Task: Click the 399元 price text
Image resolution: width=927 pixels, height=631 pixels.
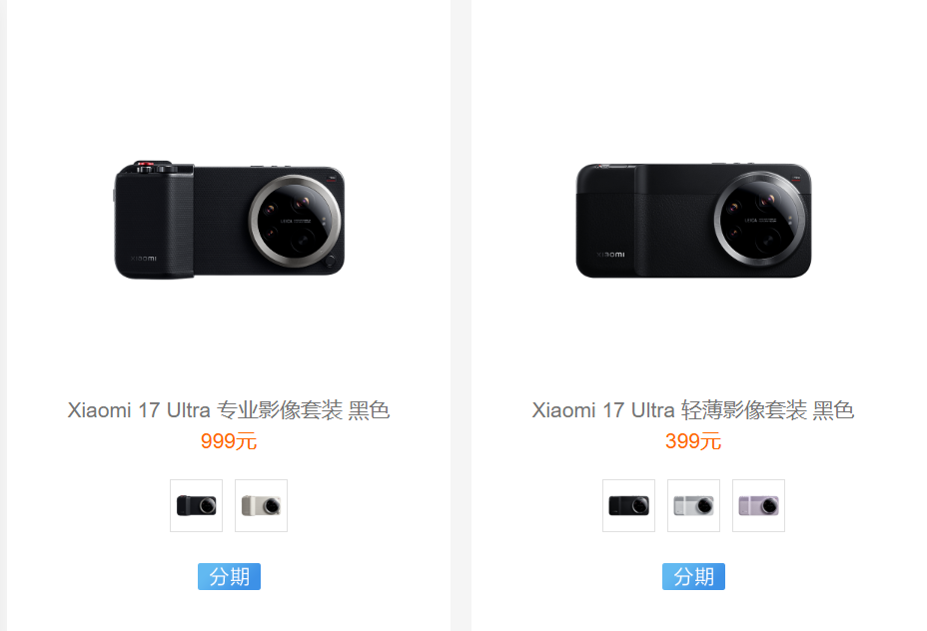Action: click(x=693, y=441)
